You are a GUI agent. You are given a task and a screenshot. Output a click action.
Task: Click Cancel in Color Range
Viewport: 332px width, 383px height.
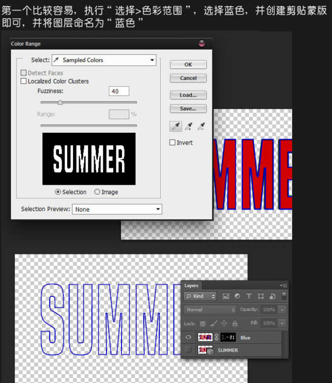click(188, 78)
